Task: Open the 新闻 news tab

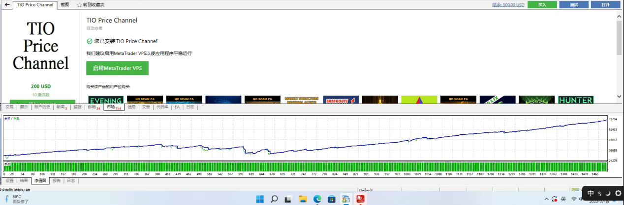Action: [61, 107]
